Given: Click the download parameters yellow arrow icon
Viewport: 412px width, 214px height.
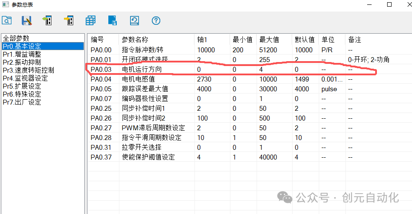Looking at the screenshot, I should (68, 20).
